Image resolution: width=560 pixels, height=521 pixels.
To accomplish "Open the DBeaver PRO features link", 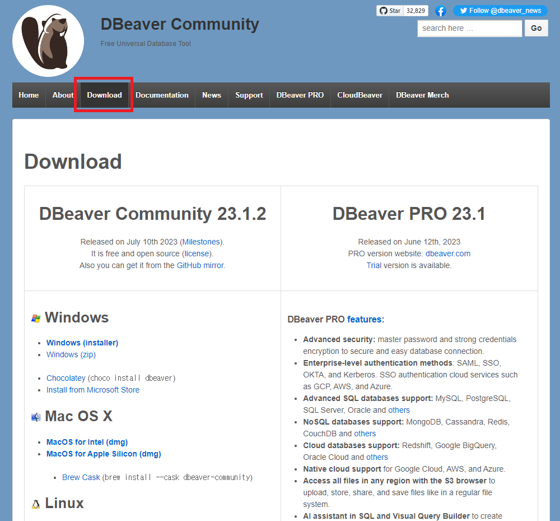I will click(x=365, y=319).
